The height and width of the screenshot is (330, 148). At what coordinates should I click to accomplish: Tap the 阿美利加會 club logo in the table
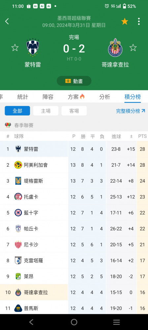coord(18,165)
